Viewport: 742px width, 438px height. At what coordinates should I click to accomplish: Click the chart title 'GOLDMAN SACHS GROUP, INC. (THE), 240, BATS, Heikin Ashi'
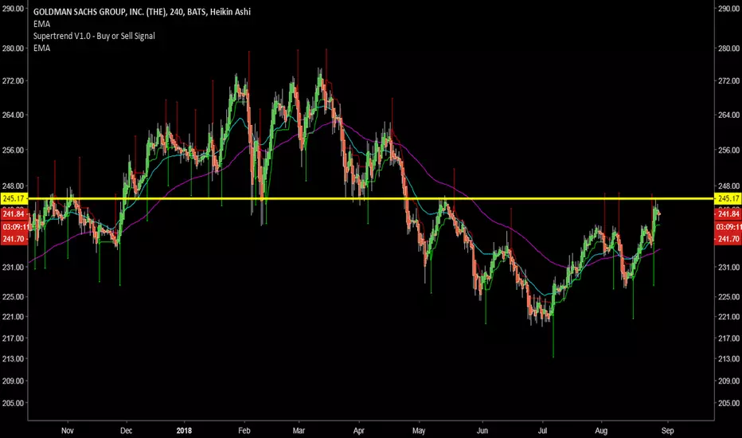point(142,12)
